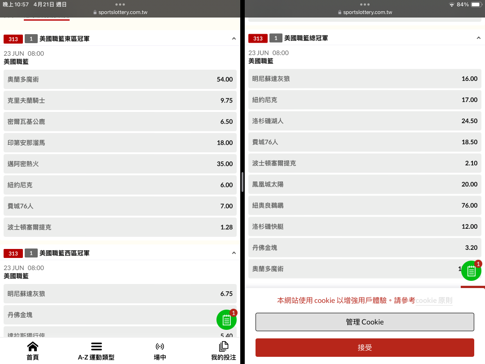Select 丹佛金塊 3.20 in 總冠軍
This screenshot has width=485, height=364.
[x=365, y=248]
